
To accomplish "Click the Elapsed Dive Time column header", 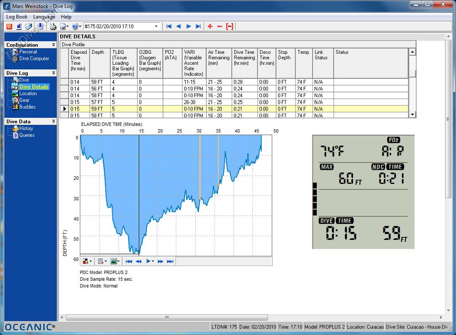I will pos(79,63).
